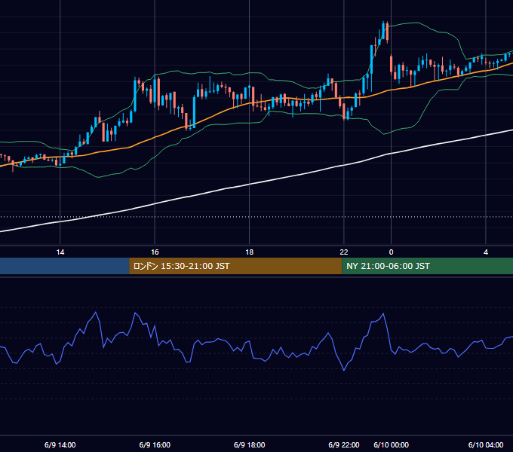Select the 14 label on the upper time axis

(x=60, y=252)
